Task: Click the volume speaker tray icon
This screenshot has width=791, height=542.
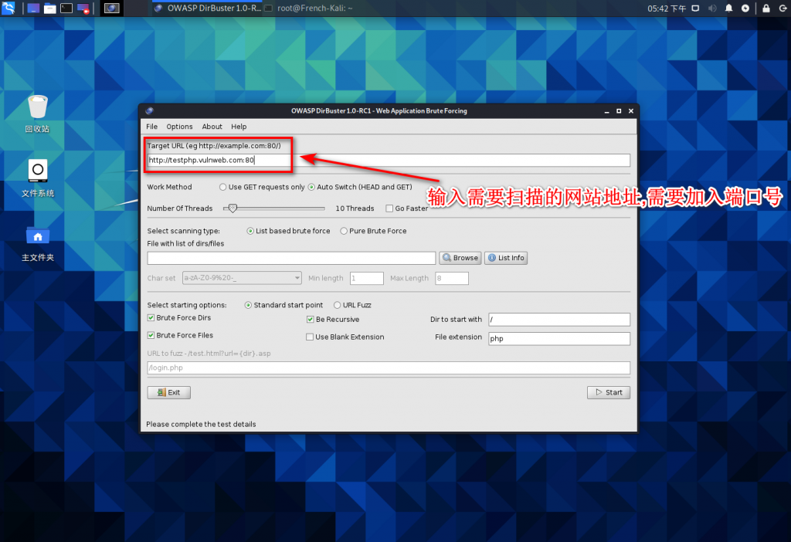Action: 711,8
